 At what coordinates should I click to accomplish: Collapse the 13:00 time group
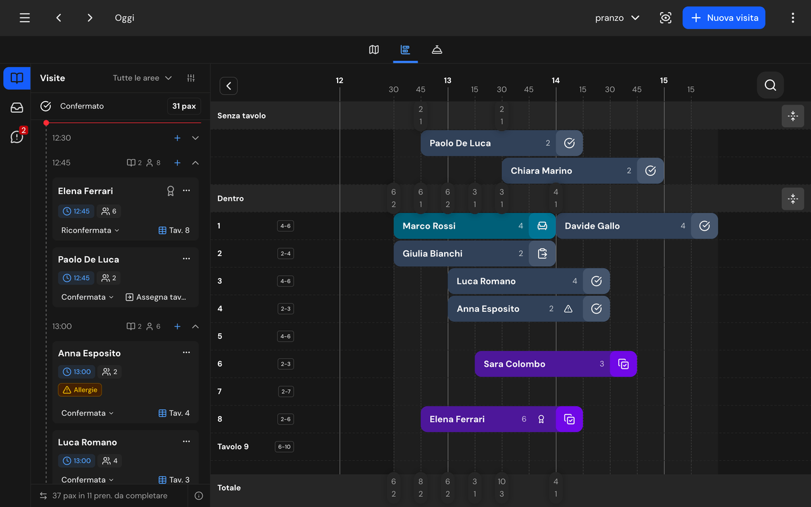195,326
